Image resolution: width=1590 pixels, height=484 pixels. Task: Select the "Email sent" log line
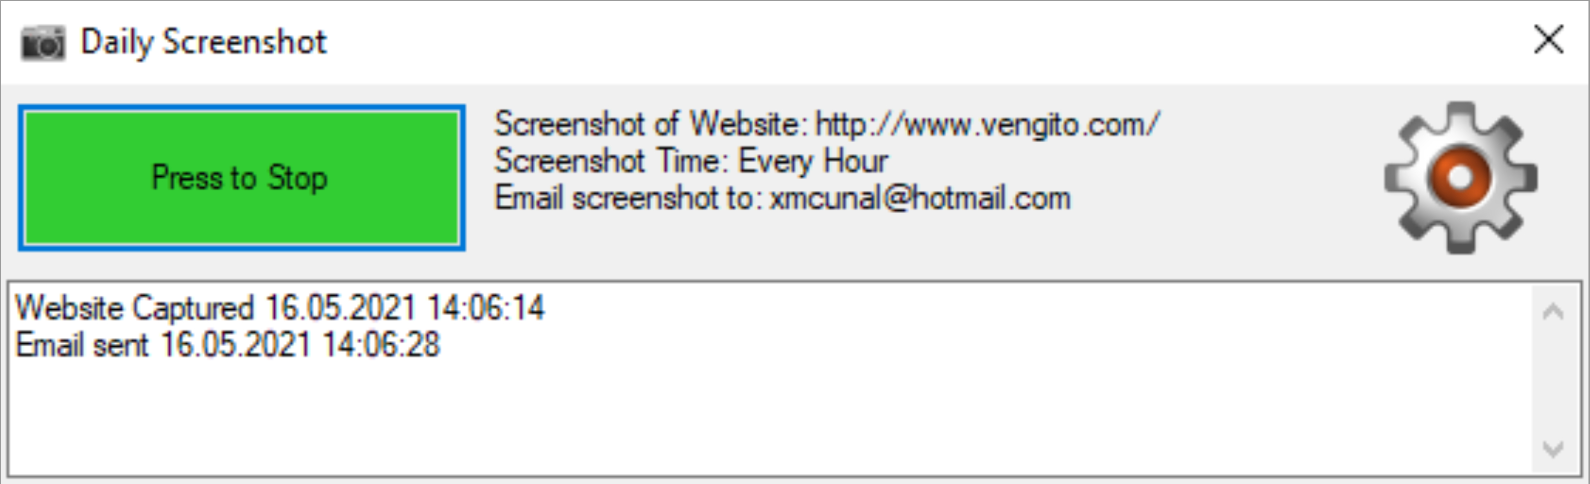coord(228,344)
